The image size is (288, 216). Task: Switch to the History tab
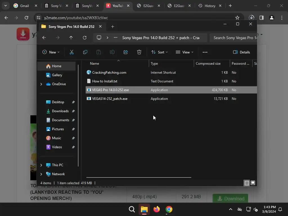(x=210, y=6)
